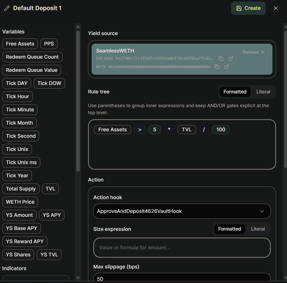
Task: Insert the YS APY variable
Action: pyautogui.click(x=52, y=215)
